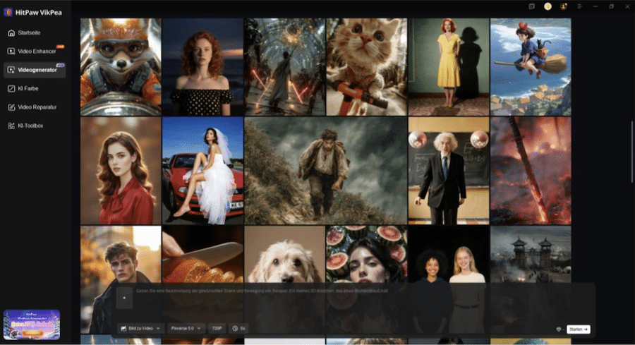Click the gold coin credits icon
The width and height of the screenshot is (635, 345).
pyautogui.click(x=548, y=6)
